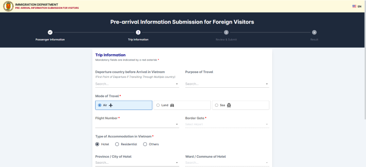Open Departure country dropdown arrow

[176, 84]
